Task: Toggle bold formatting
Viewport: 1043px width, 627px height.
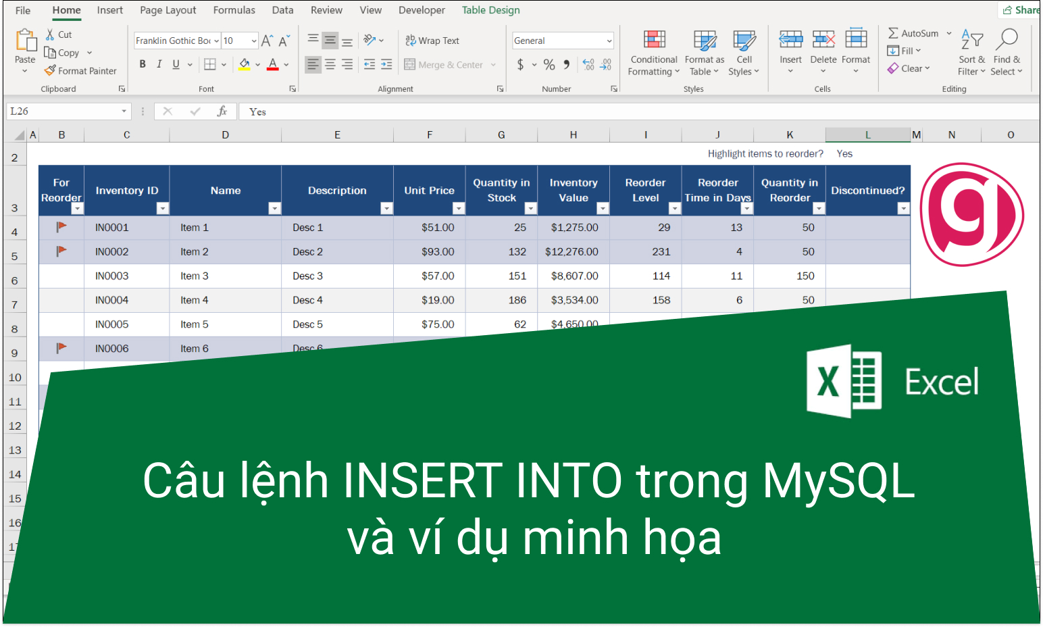Action: coord(142,64)
